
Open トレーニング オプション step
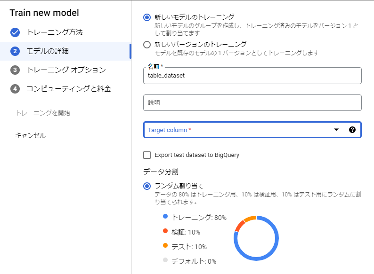pyautogui.click(x=66, y=70)
